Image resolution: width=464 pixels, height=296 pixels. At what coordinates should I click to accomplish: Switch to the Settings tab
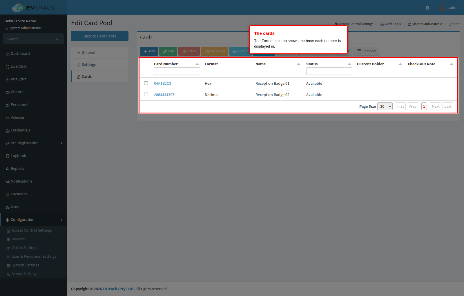(100, 65)
